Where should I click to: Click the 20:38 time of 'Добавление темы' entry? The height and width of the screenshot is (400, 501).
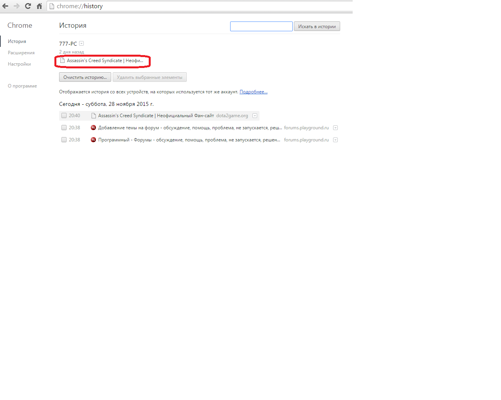pos(74,128)
